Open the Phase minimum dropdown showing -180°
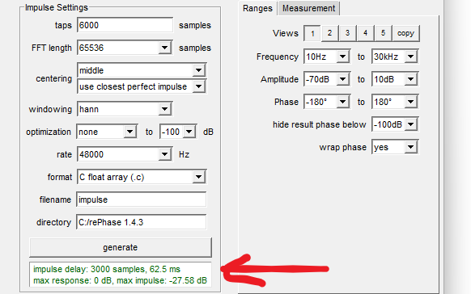 tap(327, 102)
